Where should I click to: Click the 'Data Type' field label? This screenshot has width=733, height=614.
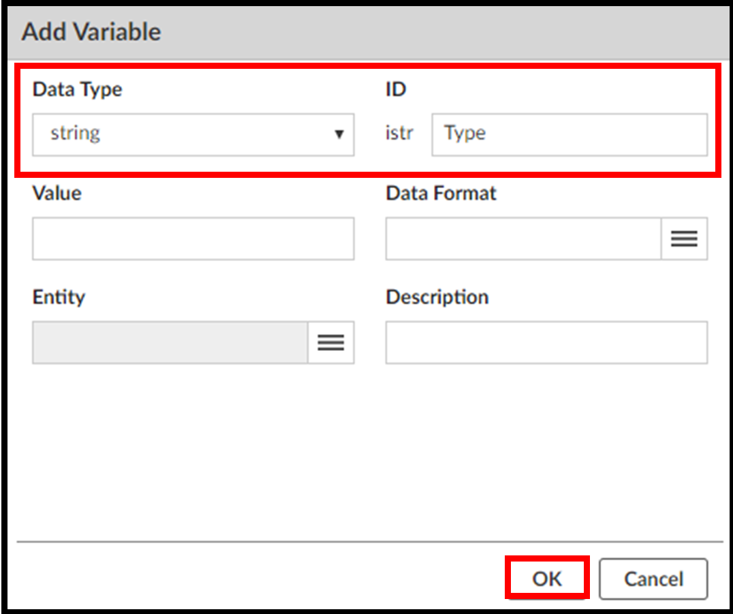78,89
